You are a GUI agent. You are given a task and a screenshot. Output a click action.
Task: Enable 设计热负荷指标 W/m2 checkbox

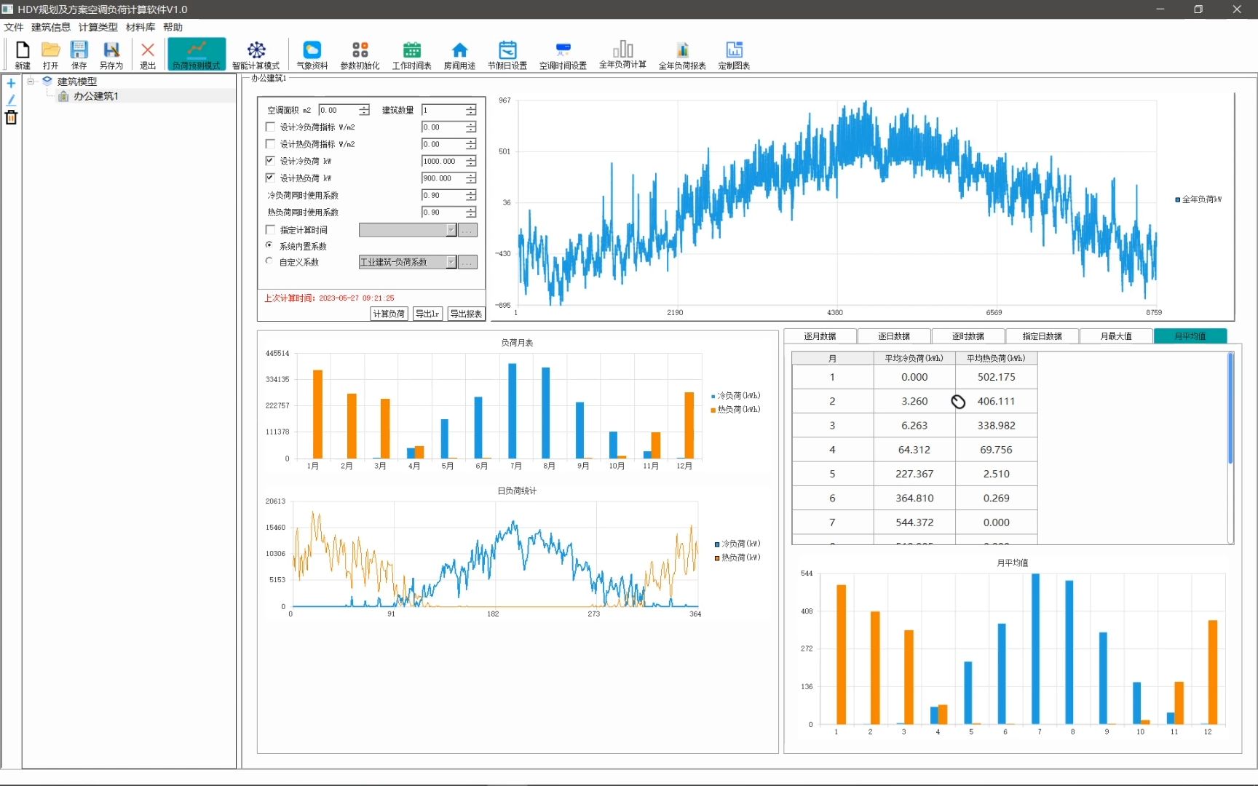coord(270,144)
